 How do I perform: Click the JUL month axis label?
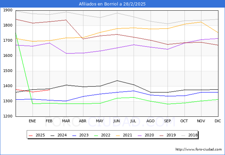[x=133, y=121]
